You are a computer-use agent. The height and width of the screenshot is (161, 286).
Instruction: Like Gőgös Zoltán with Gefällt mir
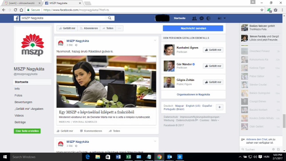(x=213, y=82)
